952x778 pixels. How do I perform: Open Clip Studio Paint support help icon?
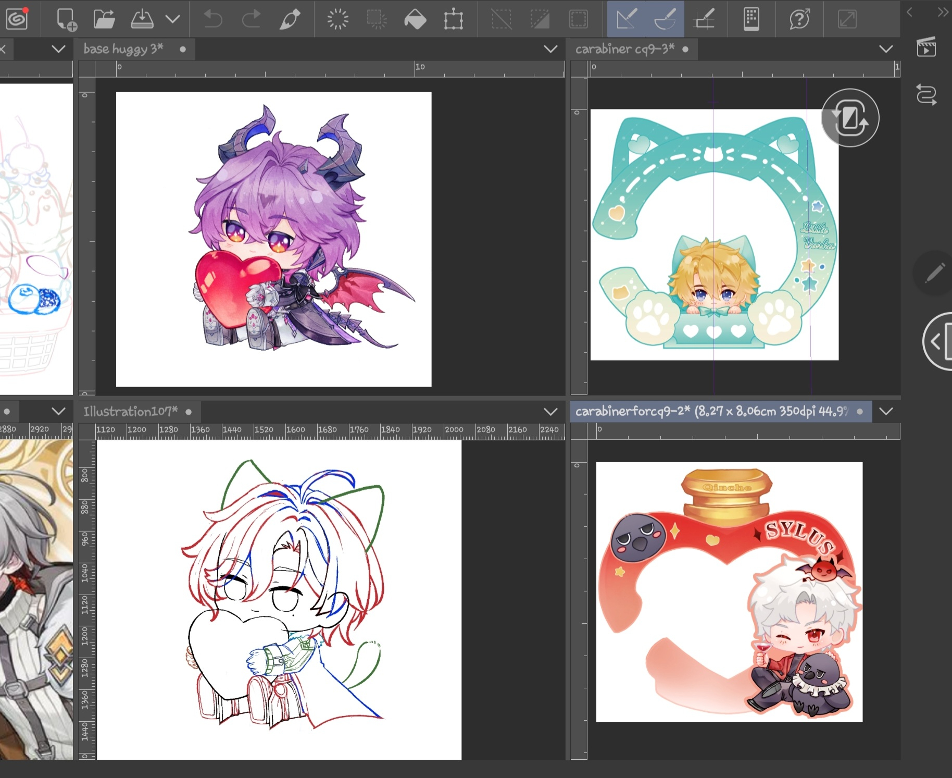pyautogui.click(x=799, y=19)
